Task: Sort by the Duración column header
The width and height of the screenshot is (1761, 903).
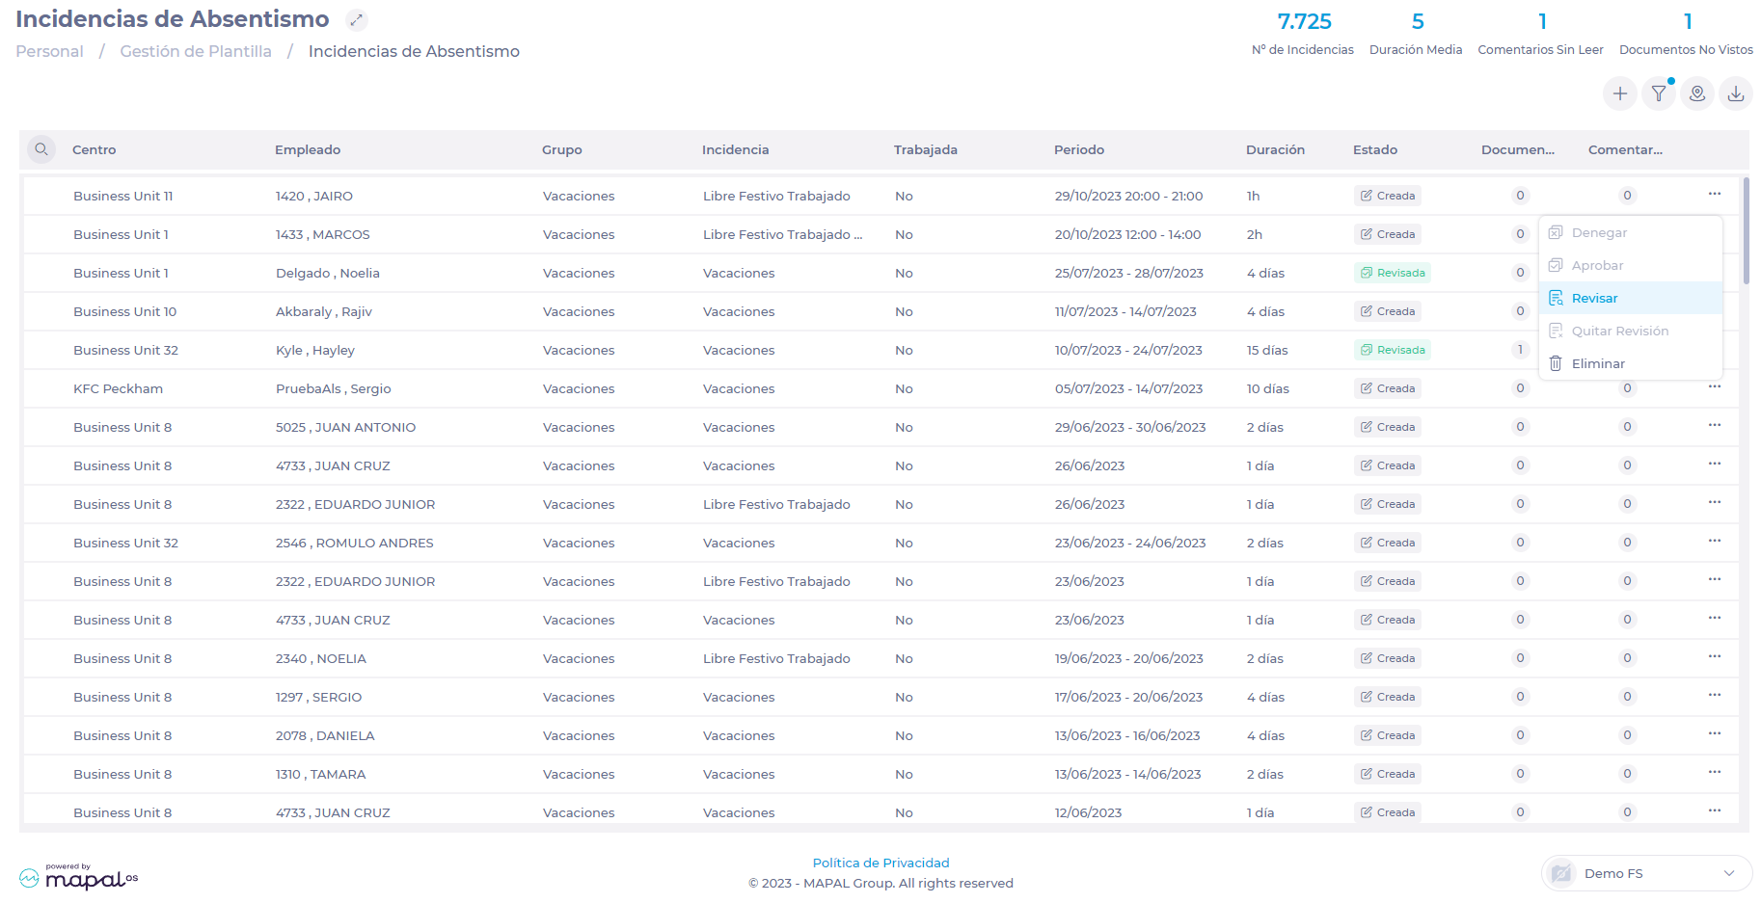Action: pos(1275,149)
